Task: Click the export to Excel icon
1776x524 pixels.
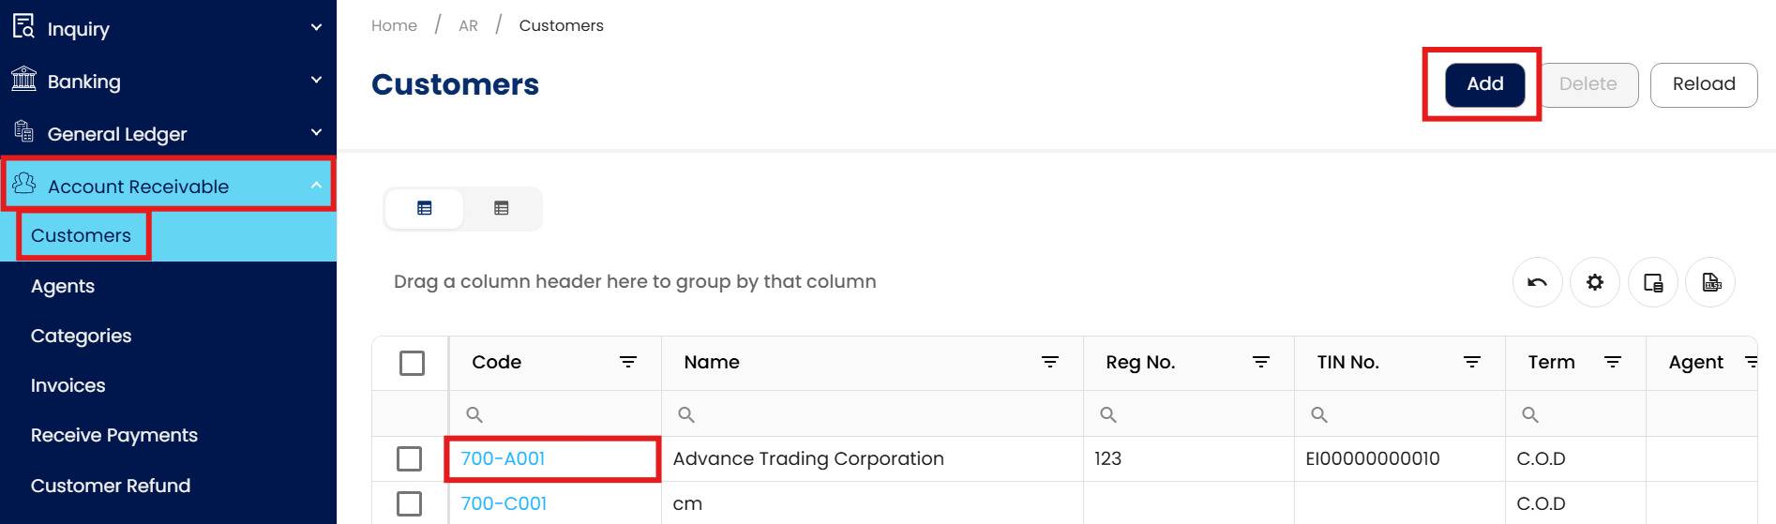Action: tap(1710, 282)
